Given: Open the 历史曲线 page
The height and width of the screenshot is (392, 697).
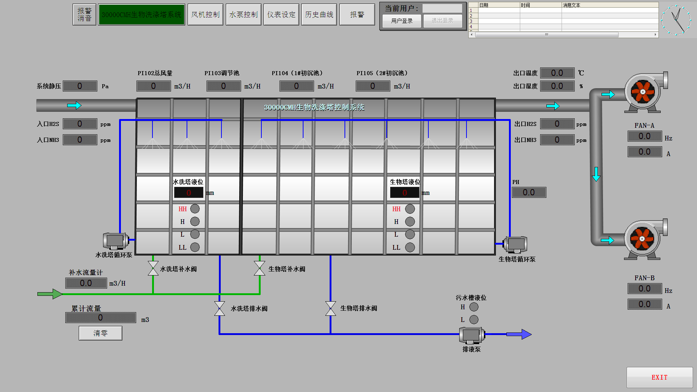Looking at the screenshot, I should (x=319, y=15).
